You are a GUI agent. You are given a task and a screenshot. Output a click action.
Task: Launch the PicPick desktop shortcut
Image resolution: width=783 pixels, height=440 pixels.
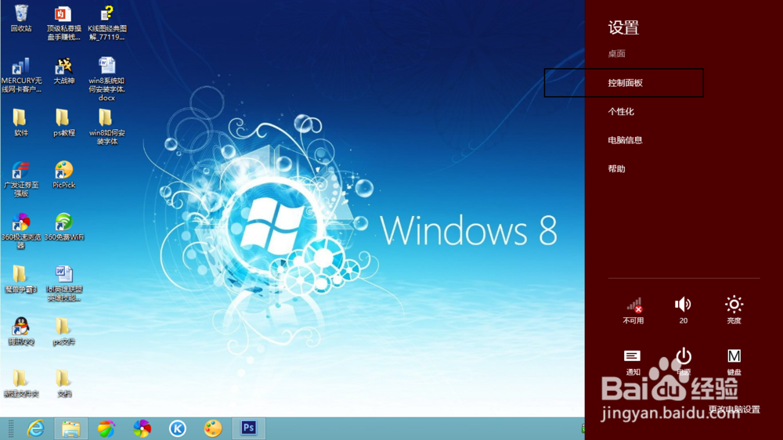63,175
